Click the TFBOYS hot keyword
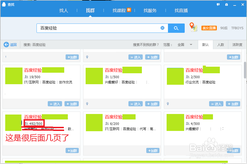 [x=237, y=28]
